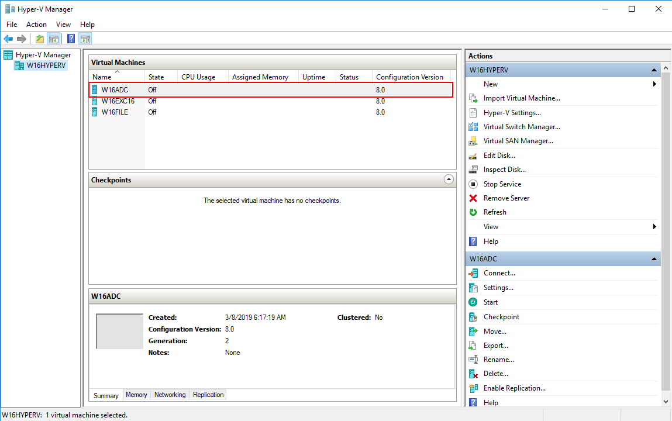The image size is (672, 421).
Task: Click the Help icon in the toolbar
Action: point(71,39)
